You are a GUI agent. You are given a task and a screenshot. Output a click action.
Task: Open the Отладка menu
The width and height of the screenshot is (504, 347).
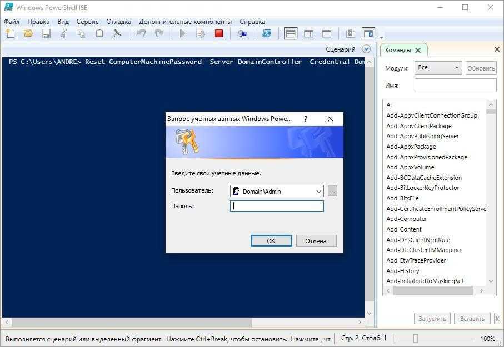click(118, 22)
